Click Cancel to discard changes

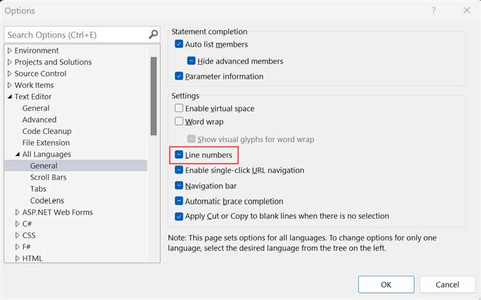pos(447,285)
